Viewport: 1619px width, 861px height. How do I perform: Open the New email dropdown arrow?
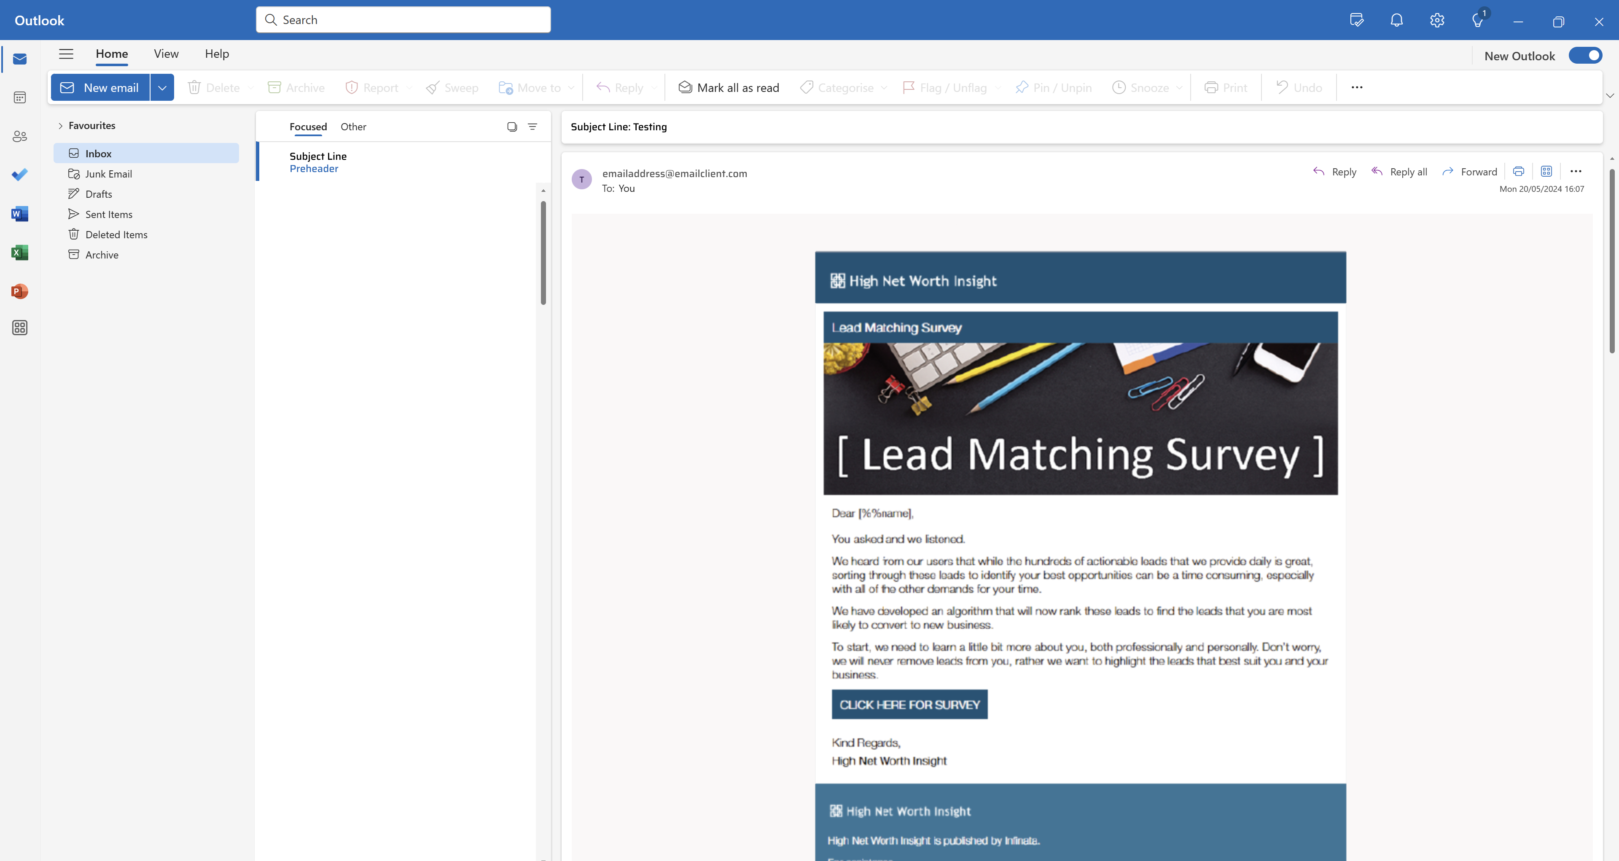162,88
